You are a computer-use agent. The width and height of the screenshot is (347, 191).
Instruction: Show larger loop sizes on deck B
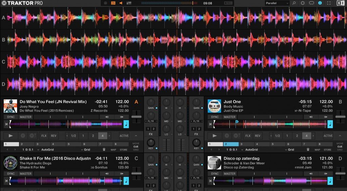point(313,136)
